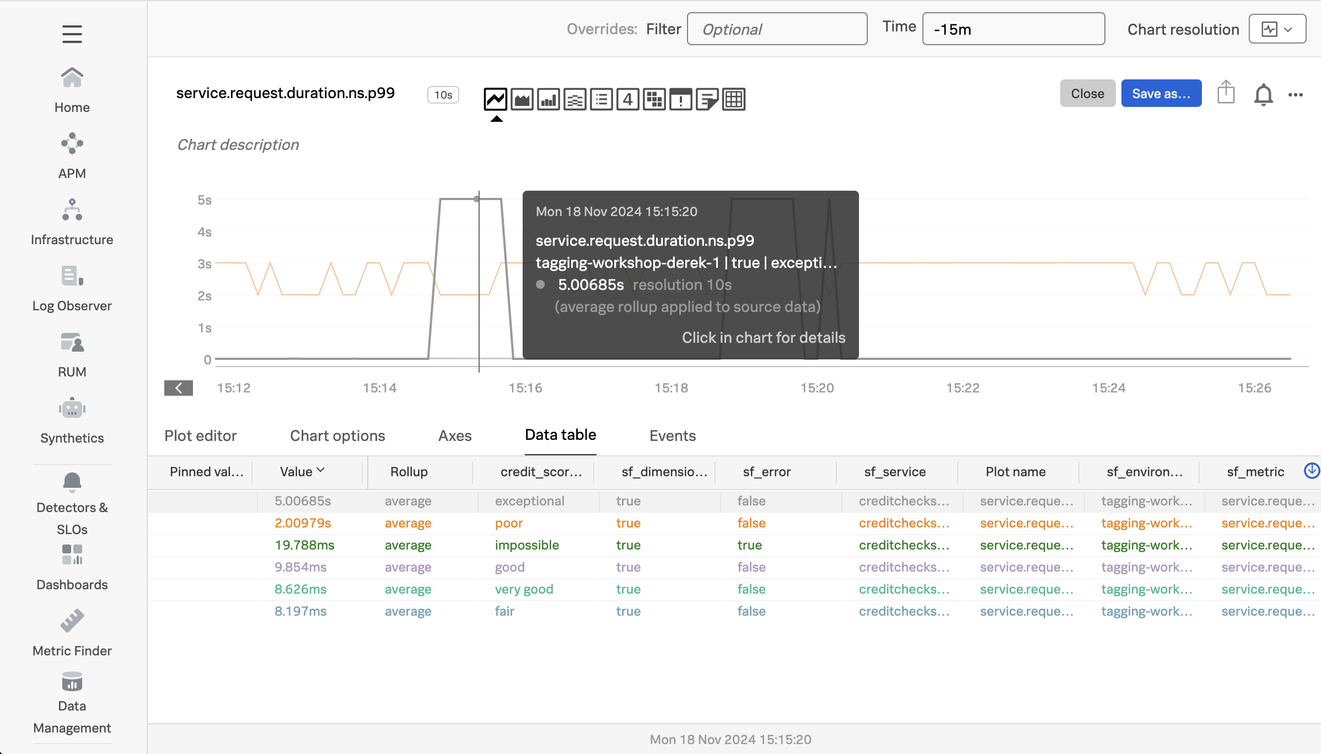This screenshot has width=1321, height=754.
Task: Click the left arrow to pan chart back
Action: (x=179, y=388)
